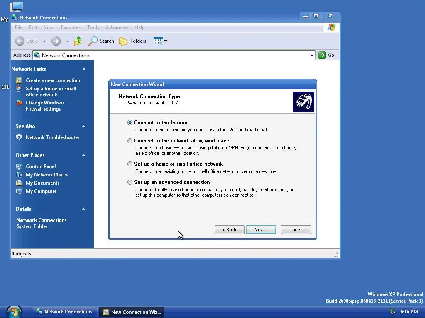Open My Documents link in sidebar
425x318 pixels.
click(43, 183)
